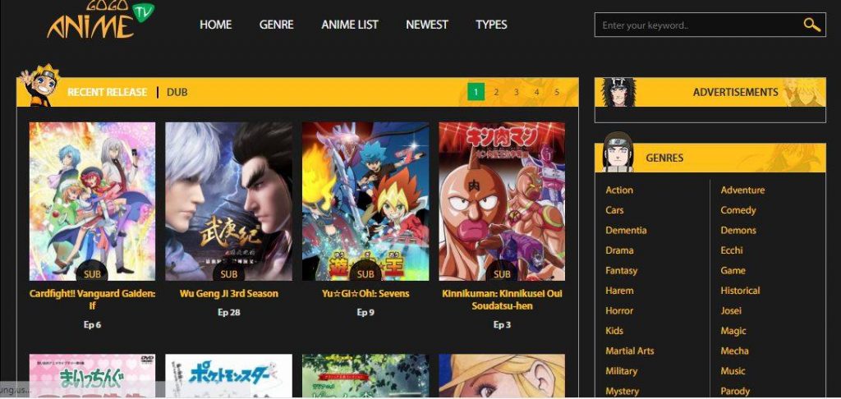The width and height of the screenshot is (841, 399).
Task: Select the Parody genre
Action: coord(735,391)
